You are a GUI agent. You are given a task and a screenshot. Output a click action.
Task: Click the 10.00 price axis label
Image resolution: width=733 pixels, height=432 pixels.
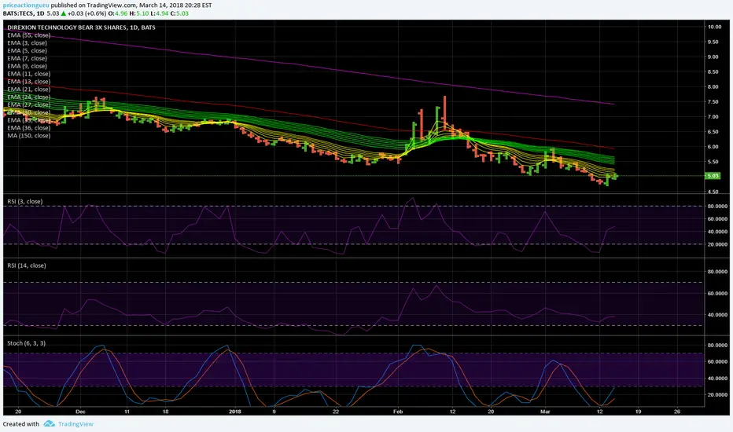point(714,27)
